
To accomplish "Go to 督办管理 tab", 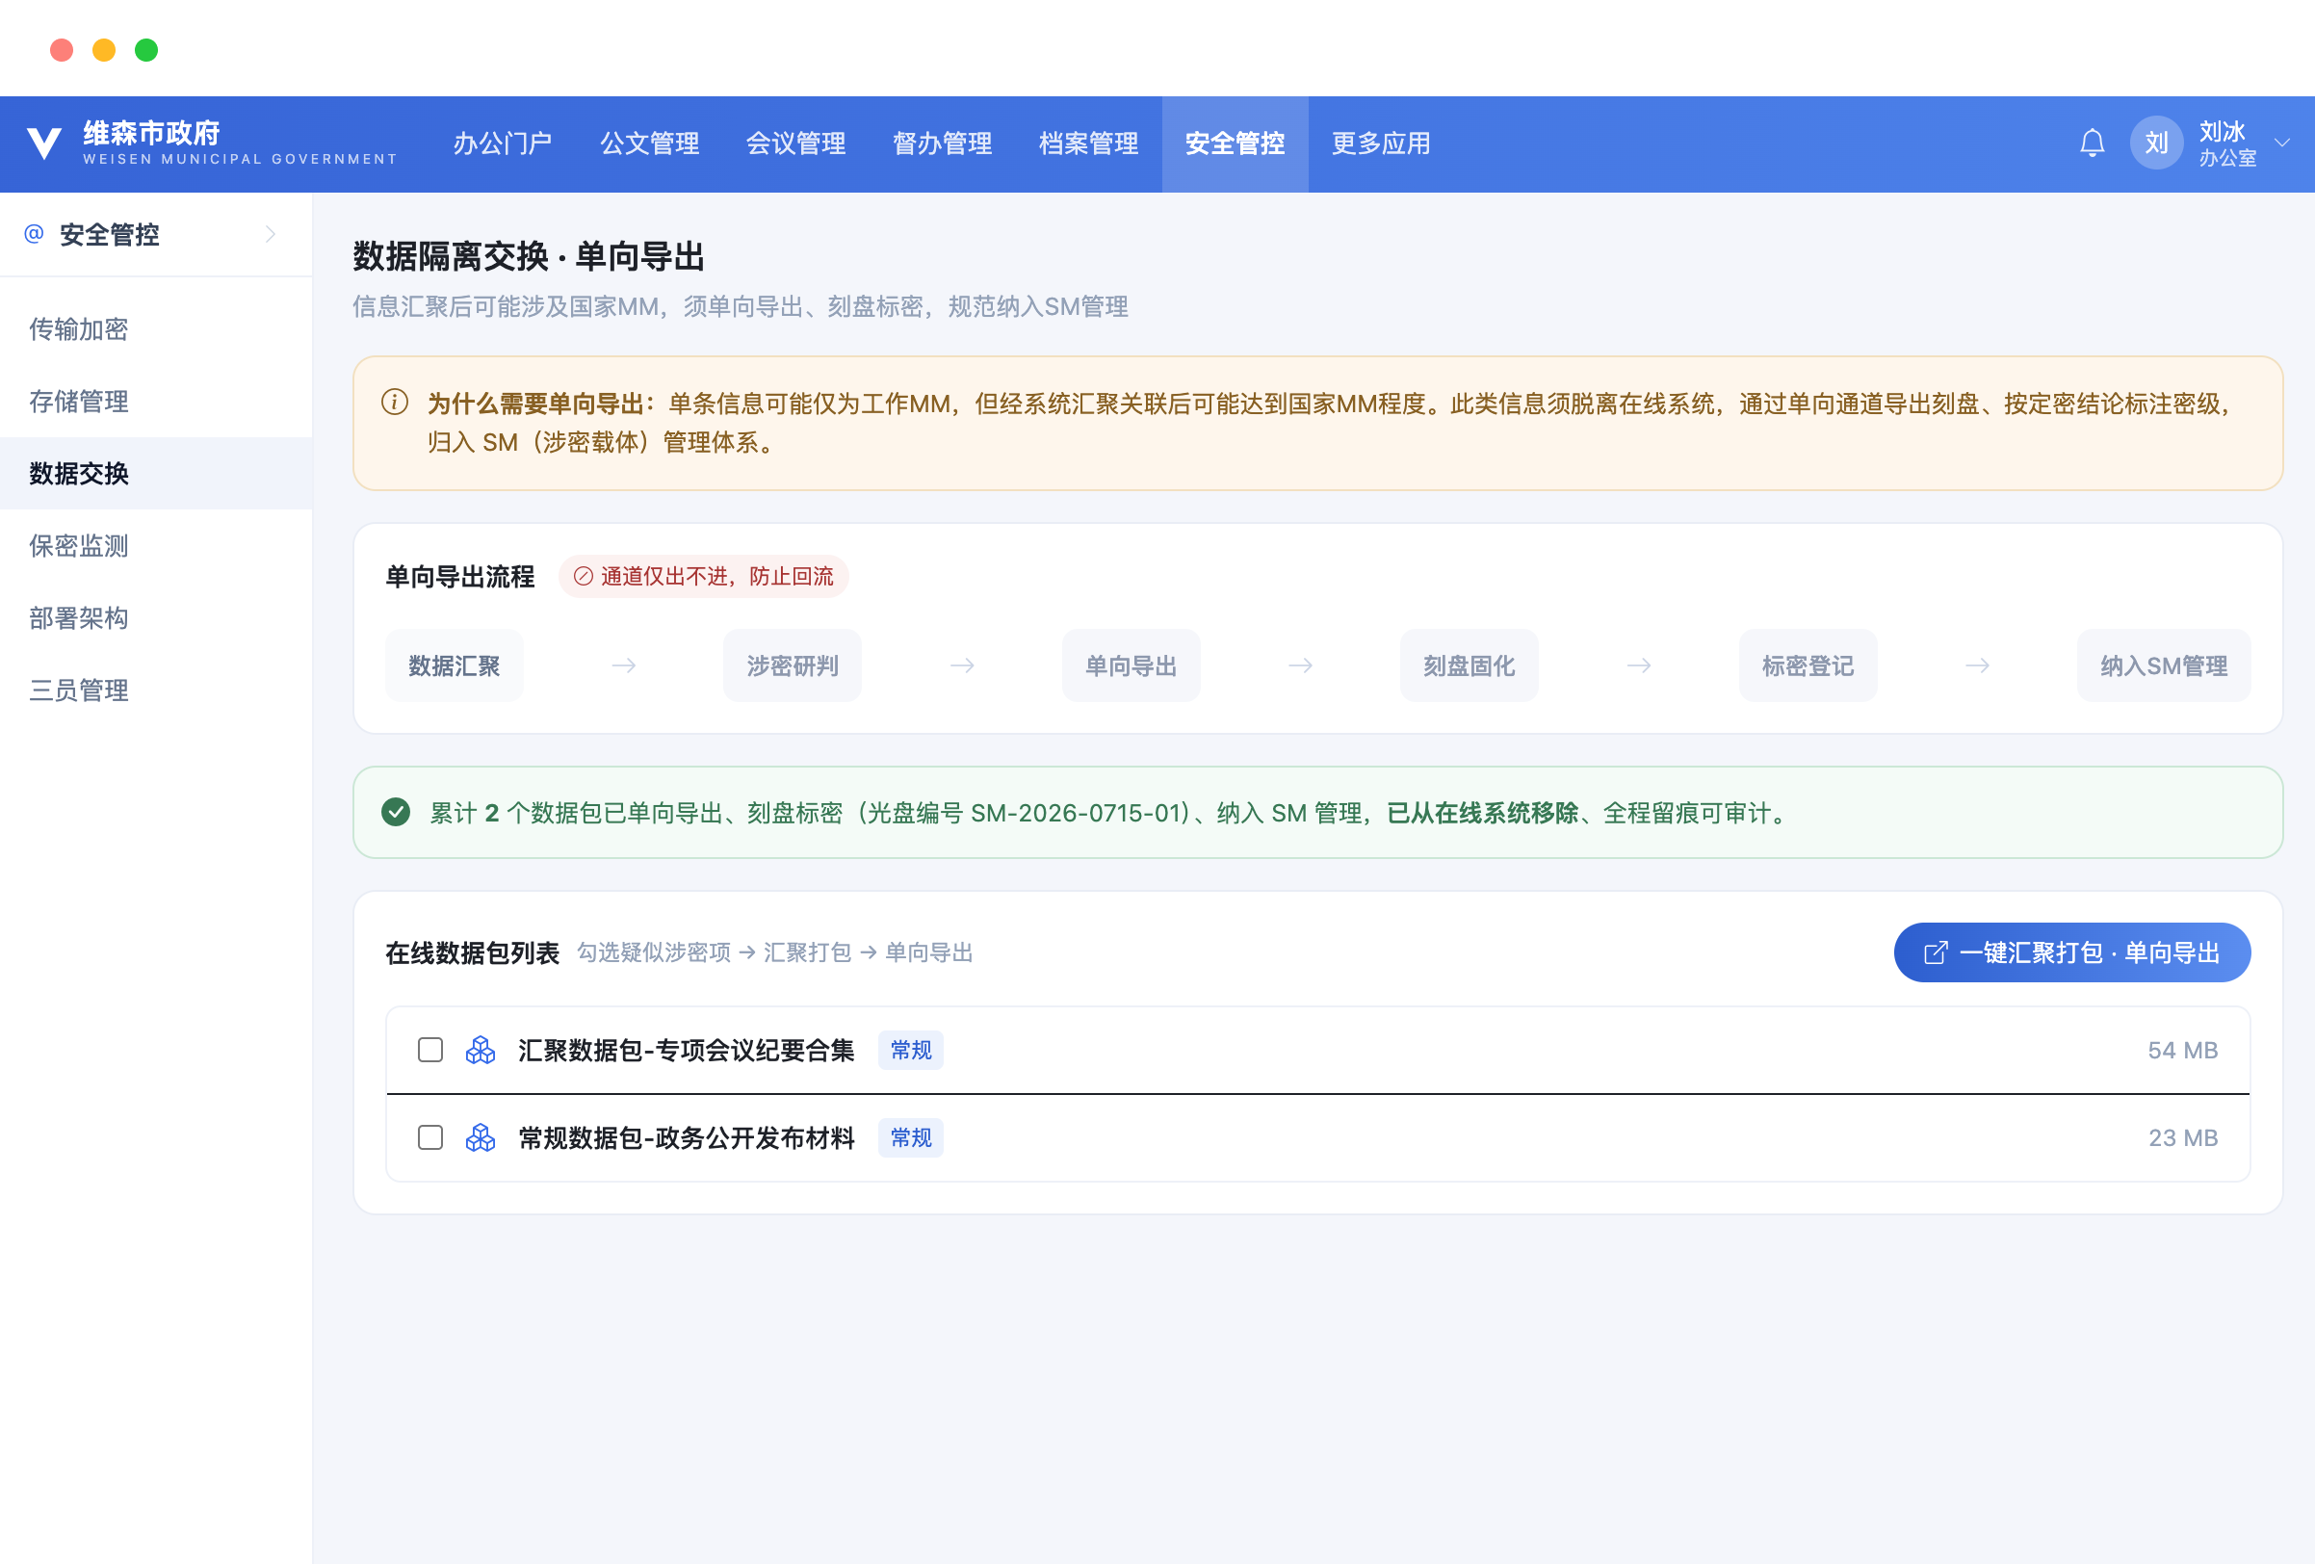I will coord(943,143).
